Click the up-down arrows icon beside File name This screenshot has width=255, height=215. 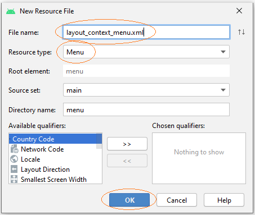(241, 32)
